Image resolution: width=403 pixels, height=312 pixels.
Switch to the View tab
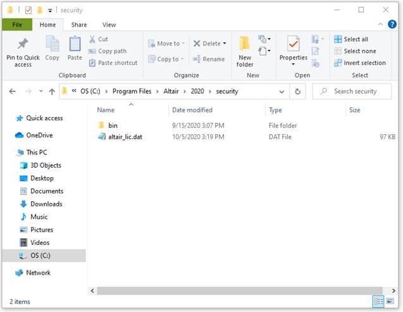pos(109,25)
